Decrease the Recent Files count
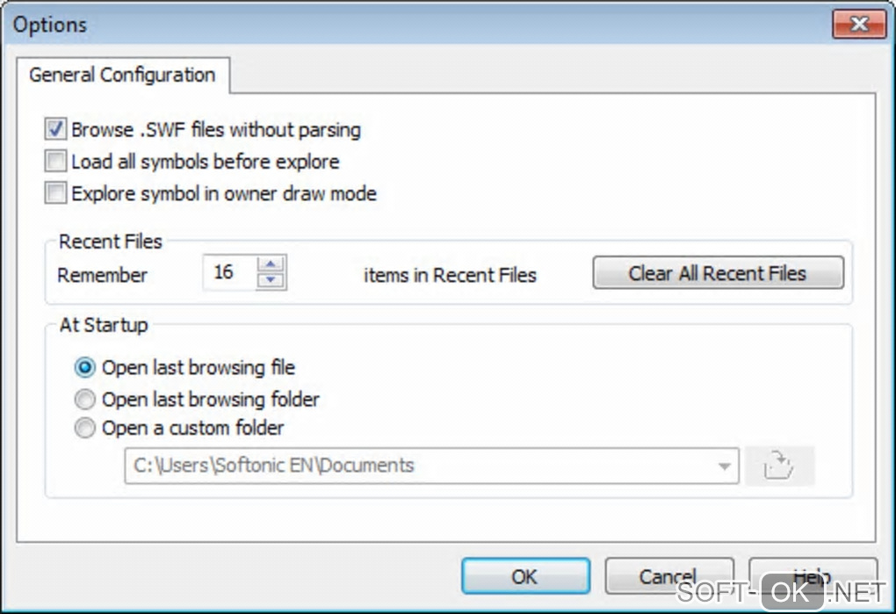Viewport: 896px width, 614px height. coord(272,281)
